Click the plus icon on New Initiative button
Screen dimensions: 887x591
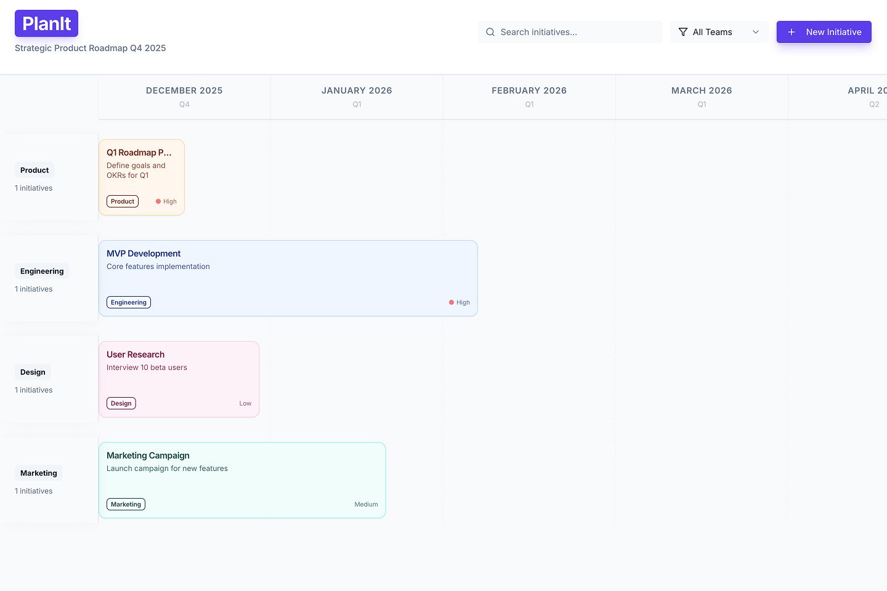point(792,32)
